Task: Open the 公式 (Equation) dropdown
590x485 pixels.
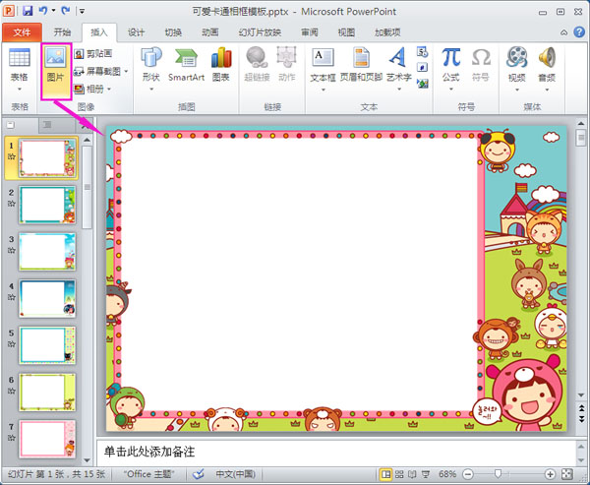Action: pyautogui.click(x=450, y=70)
